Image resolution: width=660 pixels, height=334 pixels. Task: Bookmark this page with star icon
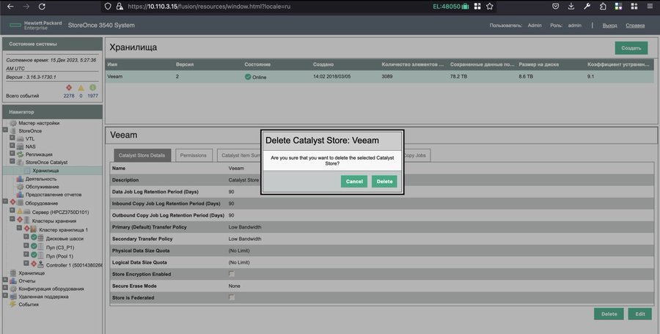[x=490, y=7]
